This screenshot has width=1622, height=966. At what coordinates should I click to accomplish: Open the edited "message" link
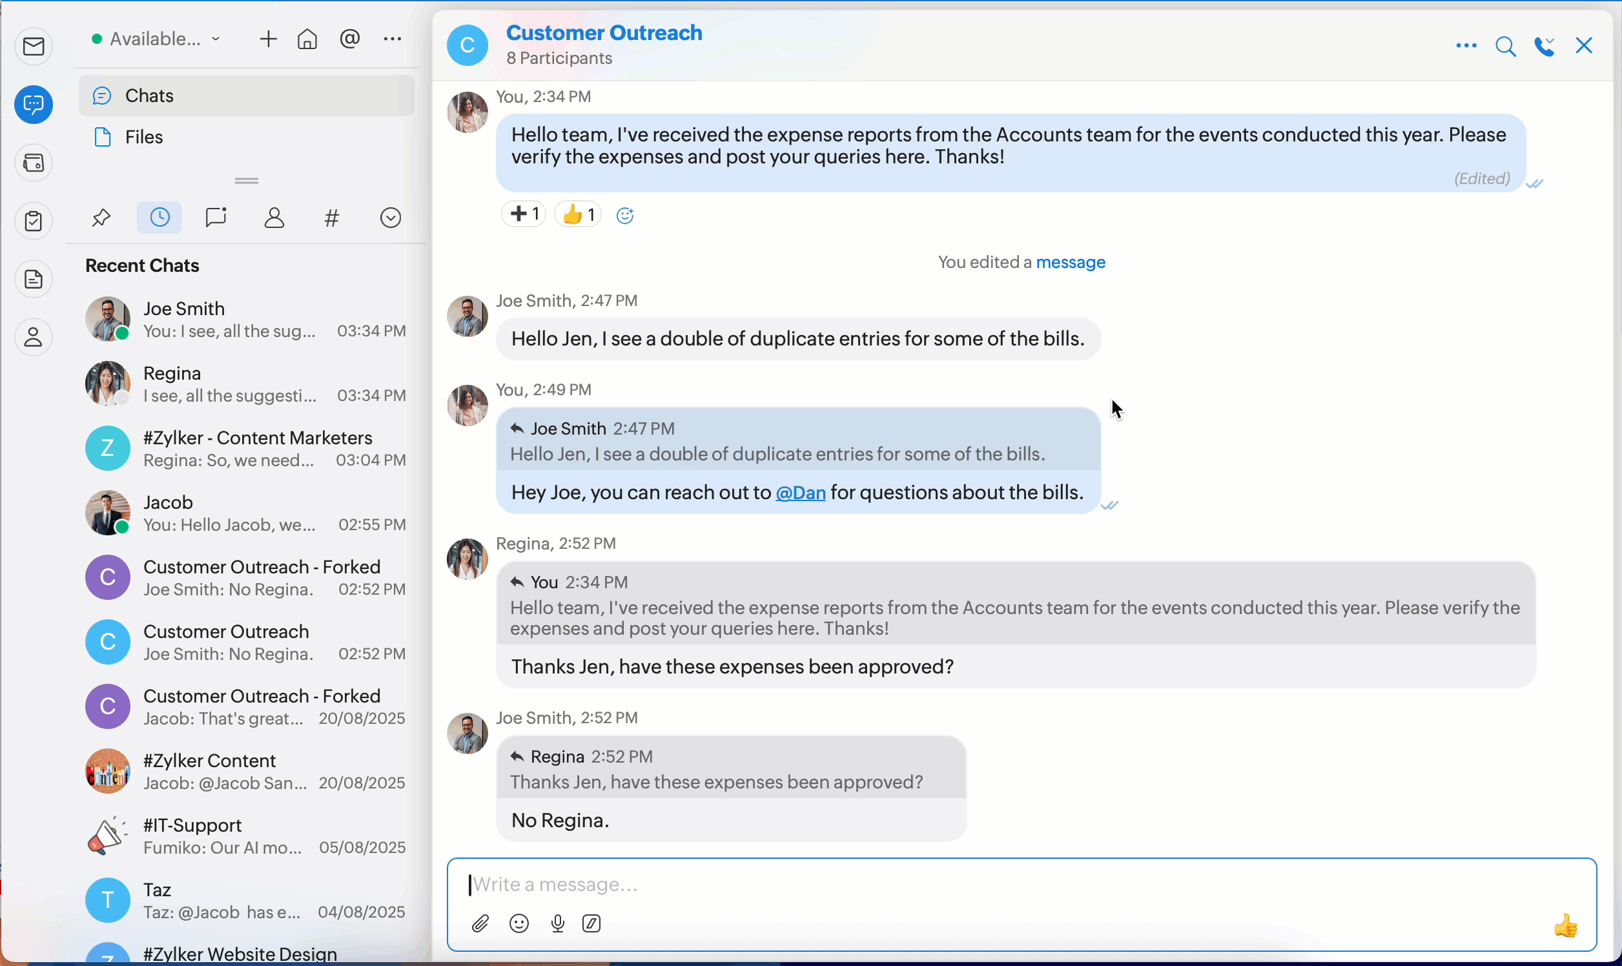coord(1071,262)
